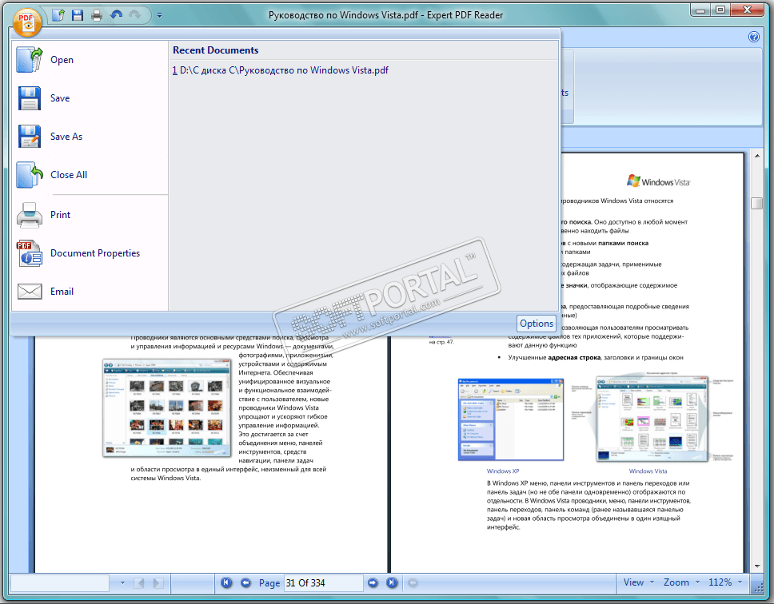Choose Print from the application menu

pos(90,215)
